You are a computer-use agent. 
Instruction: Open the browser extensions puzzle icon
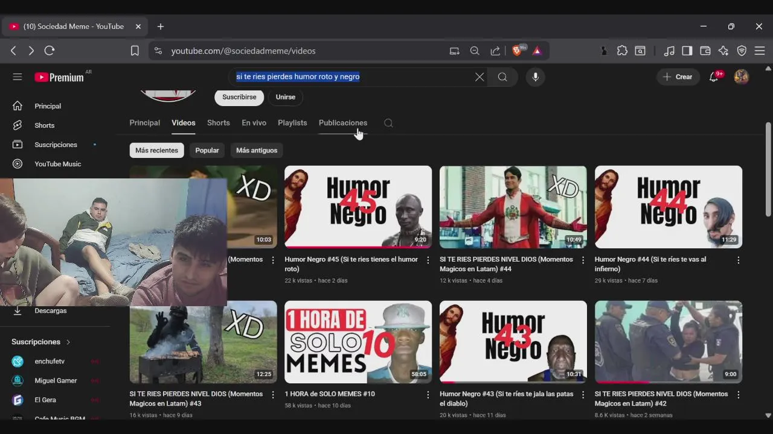coord(622,51)
